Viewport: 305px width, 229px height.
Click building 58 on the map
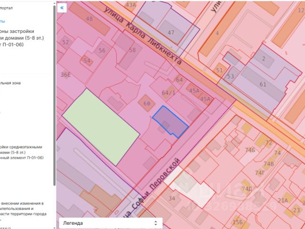tap(132, 50)
